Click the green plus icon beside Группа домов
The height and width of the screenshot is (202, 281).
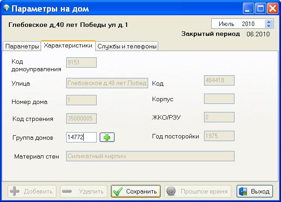[107, 138]
